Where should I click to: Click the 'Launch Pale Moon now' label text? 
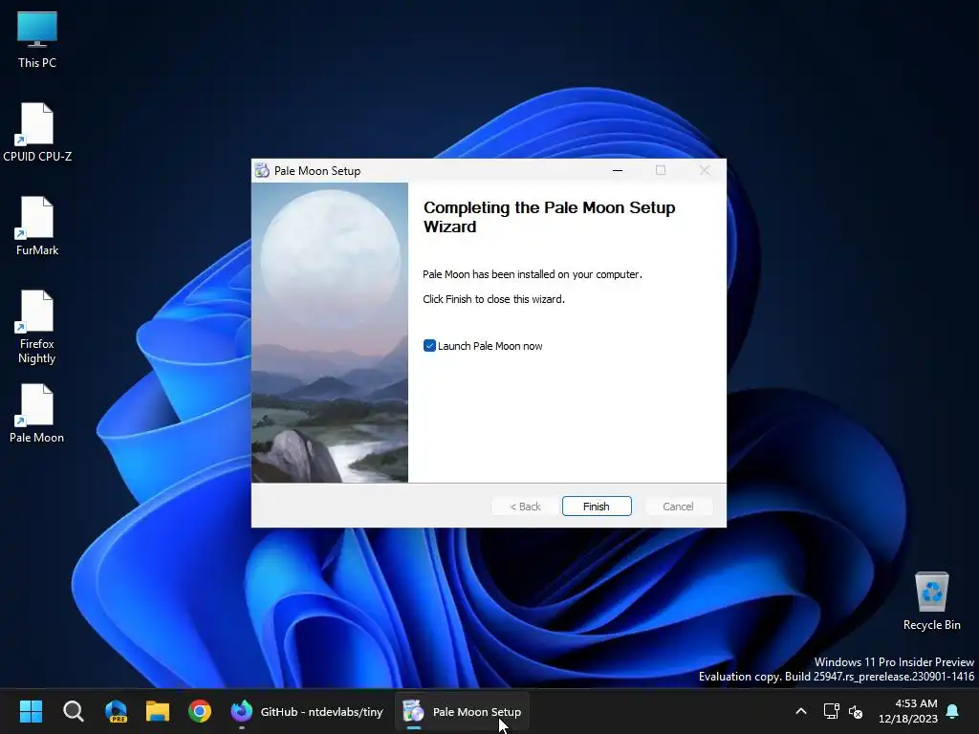(x=490, y=346)
